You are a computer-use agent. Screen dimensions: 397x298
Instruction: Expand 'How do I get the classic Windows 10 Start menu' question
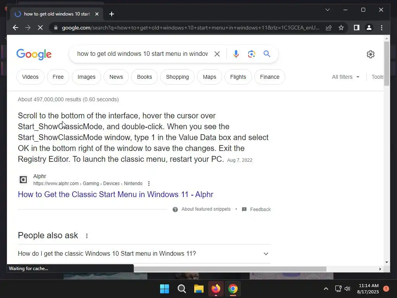point(144,254)
